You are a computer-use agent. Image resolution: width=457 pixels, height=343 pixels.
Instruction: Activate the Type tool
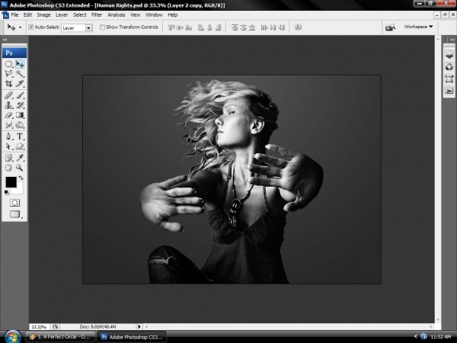coord(20,136)
